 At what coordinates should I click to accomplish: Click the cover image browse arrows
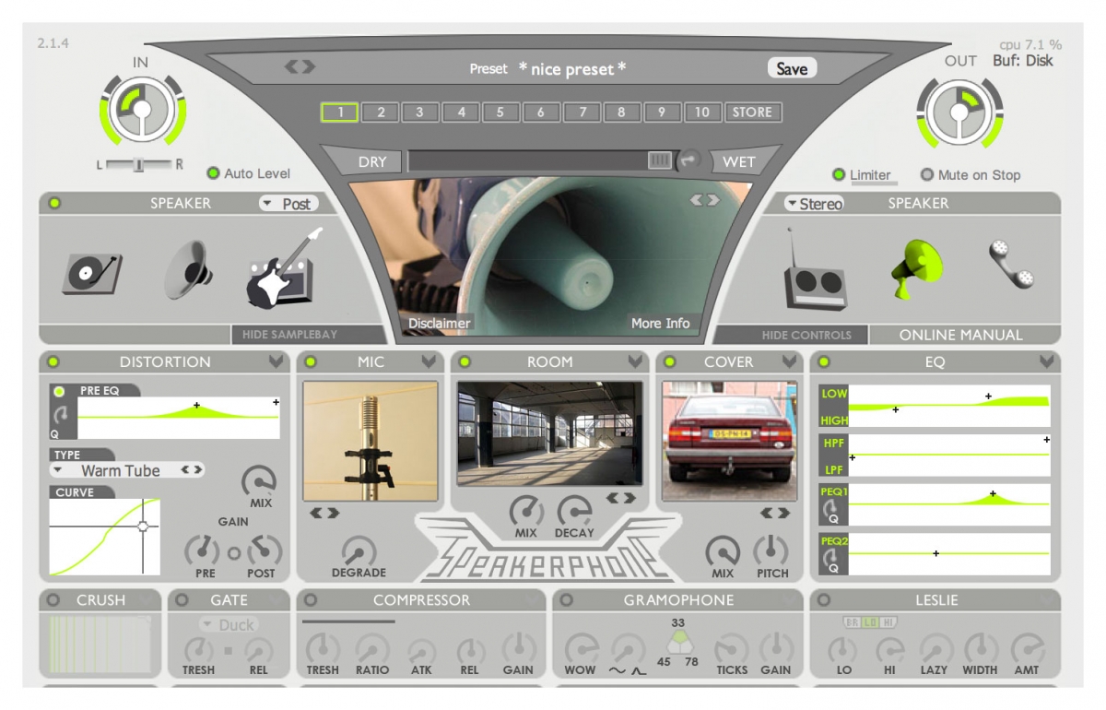776,513
